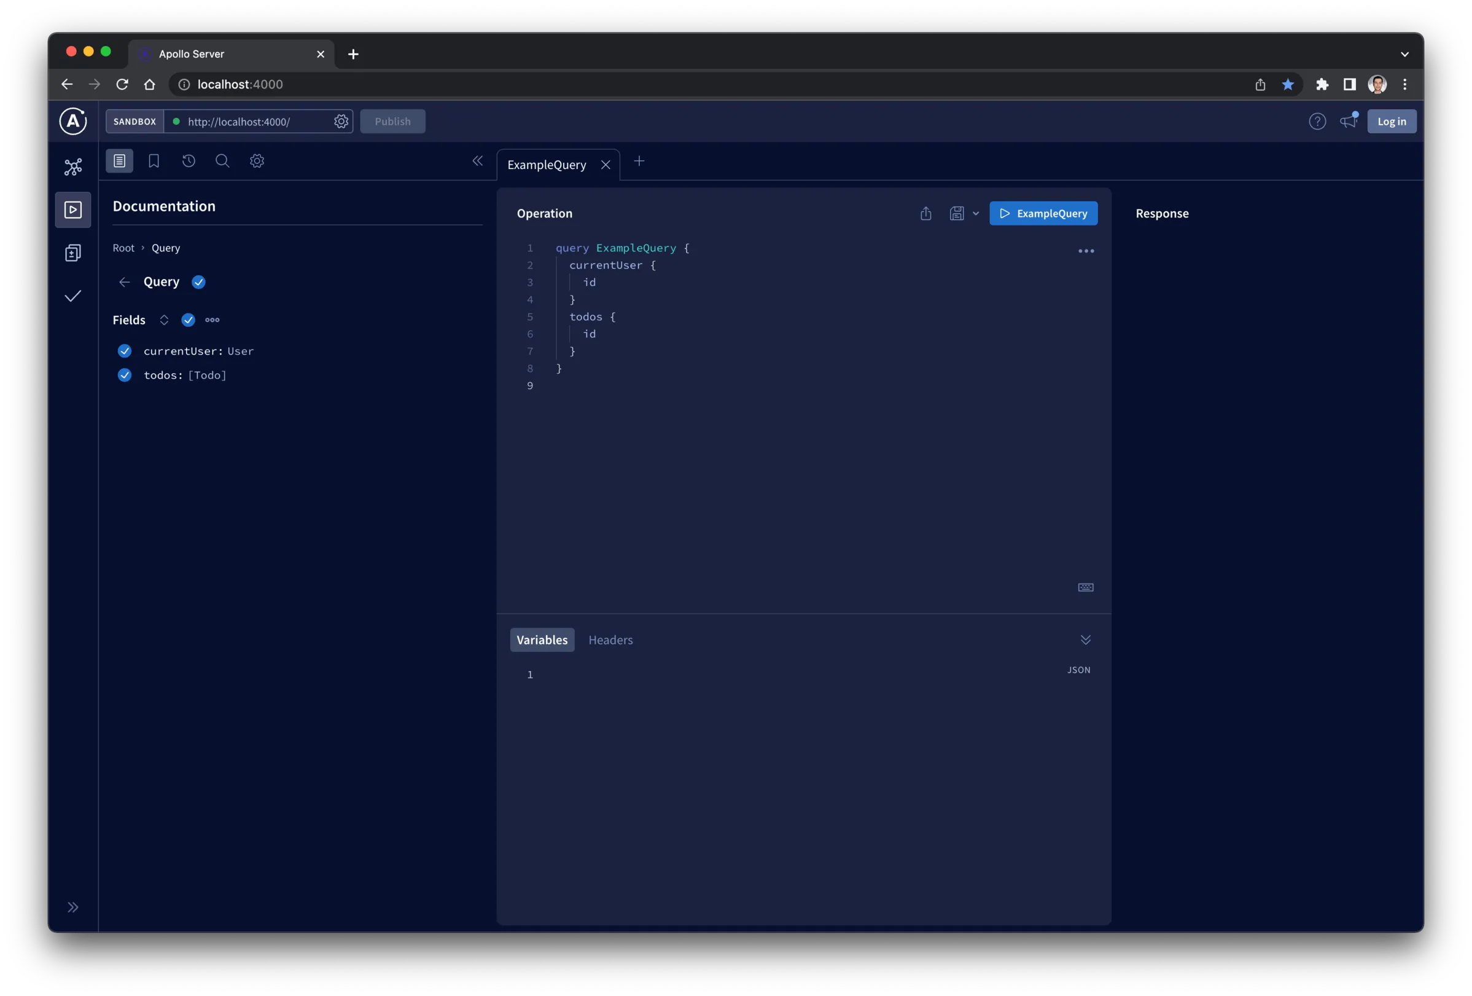This screenshot has width=1472, height=996.
Task: Open the operation collections bookmark icon
Action: [x=154, y=161]
